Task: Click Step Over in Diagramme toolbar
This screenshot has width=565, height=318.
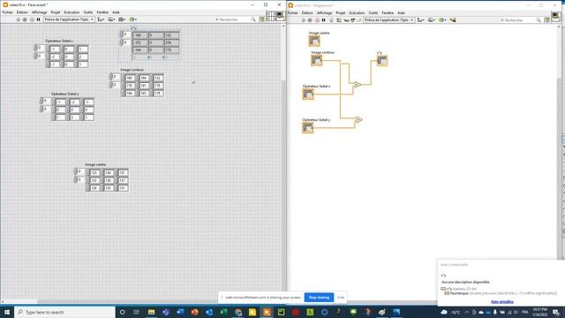Action: (x=353, y=20)
